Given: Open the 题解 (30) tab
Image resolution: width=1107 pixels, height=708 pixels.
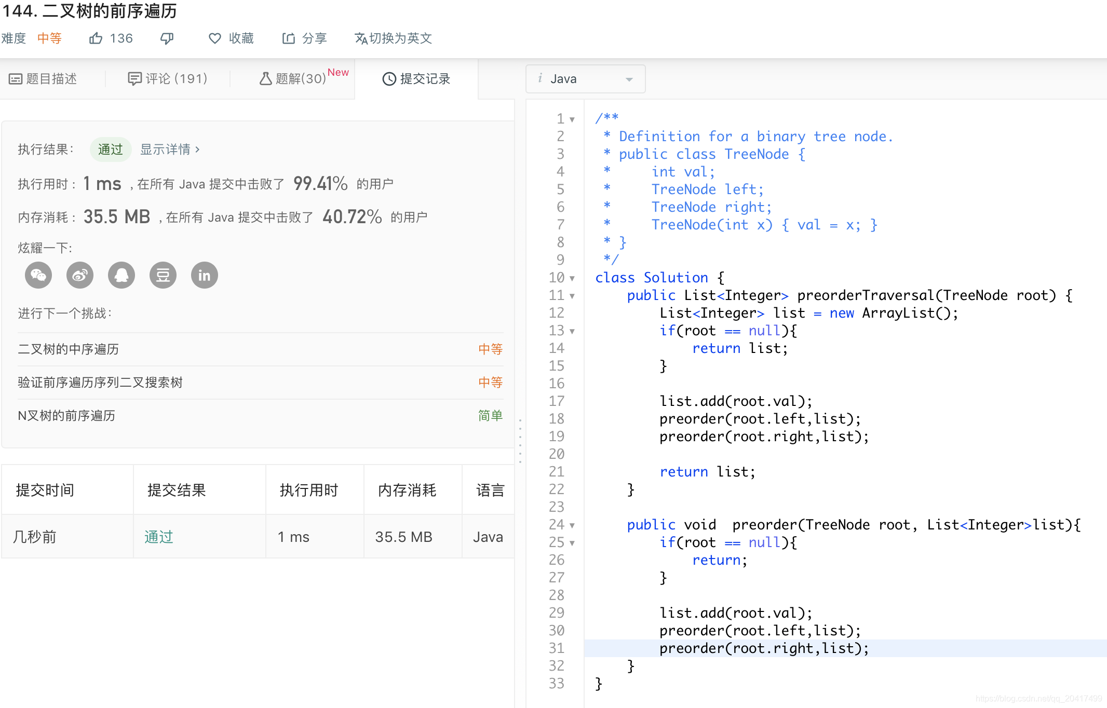Looking at the screenshot, I should click(295, 78).
